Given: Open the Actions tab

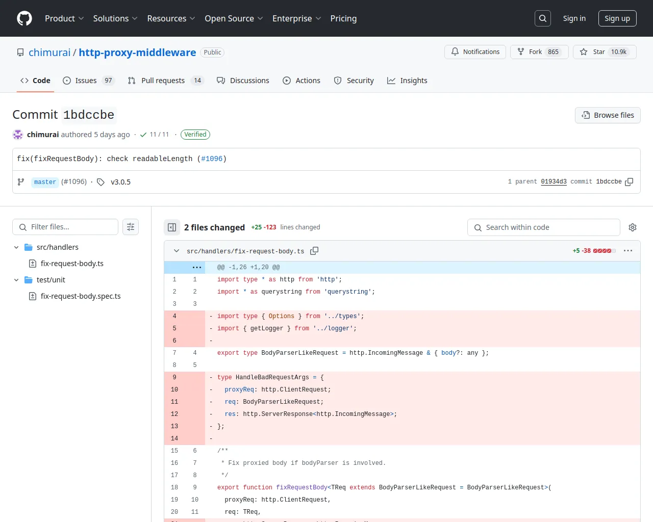Looking at the screenshot, I should click(302, 81).
